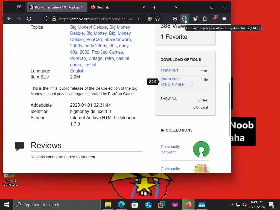
Task: Switch to Firefox in the taskbar
Action: pos(188,205)
